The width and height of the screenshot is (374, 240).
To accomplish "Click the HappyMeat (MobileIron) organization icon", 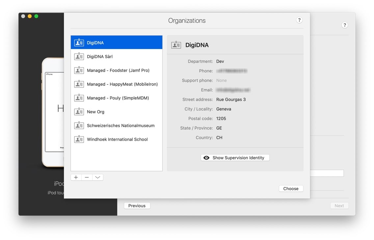I will pos(79,84).
